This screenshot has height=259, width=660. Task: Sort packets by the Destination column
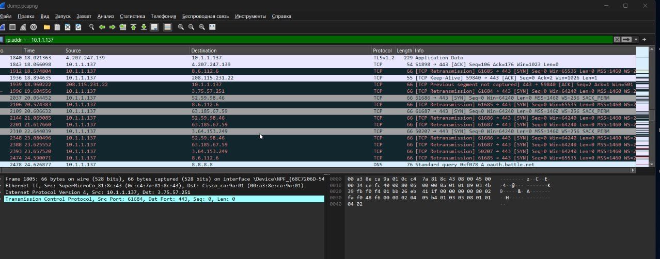click(280, 51)
